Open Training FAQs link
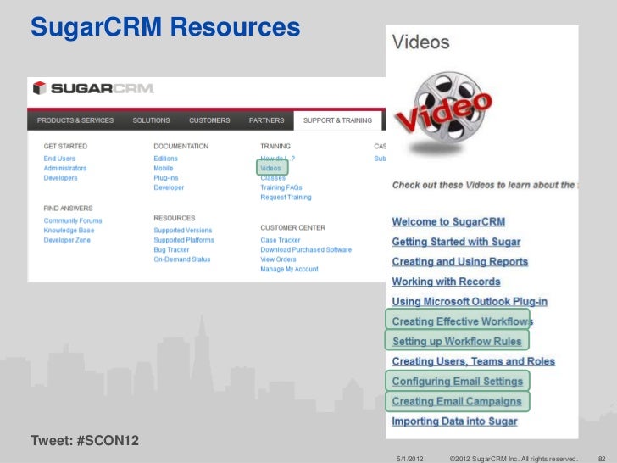The image size is (617, 463). 281,187
